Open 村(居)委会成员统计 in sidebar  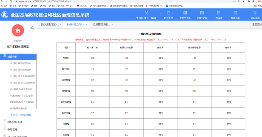pos(20,70)
